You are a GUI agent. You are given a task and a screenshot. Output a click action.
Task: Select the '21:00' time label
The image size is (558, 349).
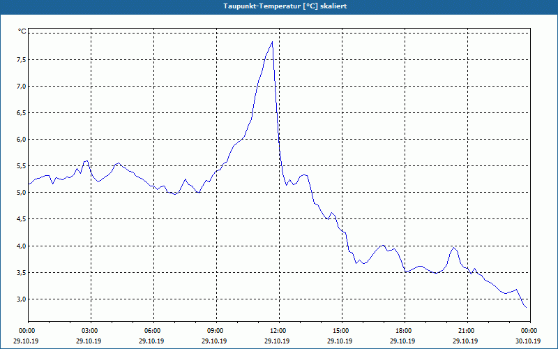click(x=467, y=331)
